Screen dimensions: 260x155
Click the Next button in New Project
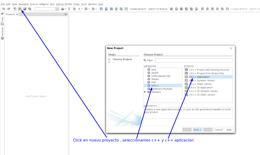(197, 129)
